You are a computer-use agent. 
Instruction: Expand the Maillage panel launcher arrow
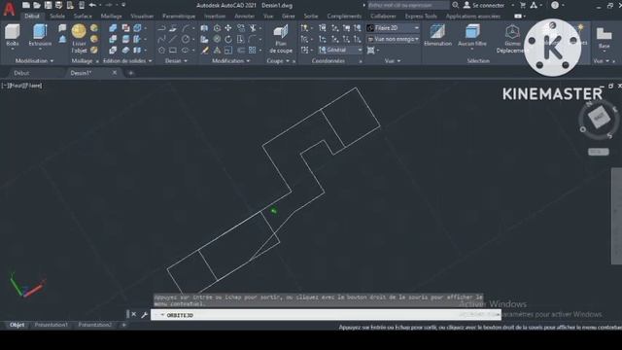pos(97,61)
